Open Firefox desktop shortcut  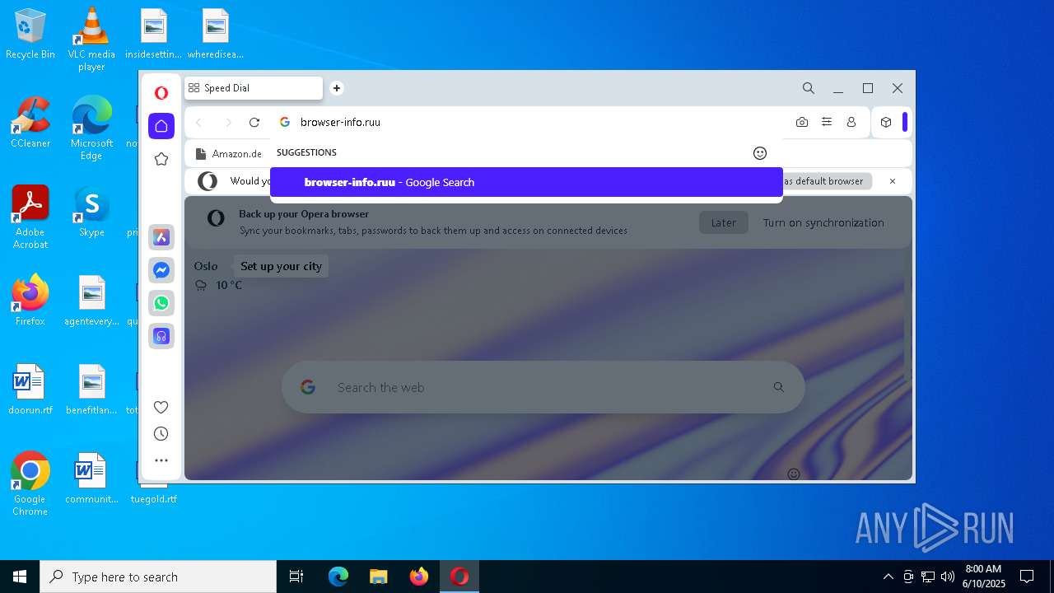pos(30,301)
